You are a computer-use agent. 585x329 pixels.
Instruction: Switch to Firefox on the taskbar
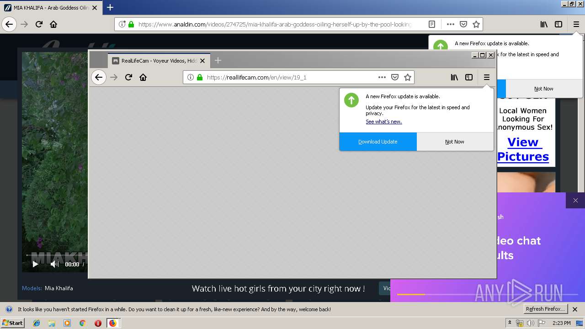(x=113, y=323)
